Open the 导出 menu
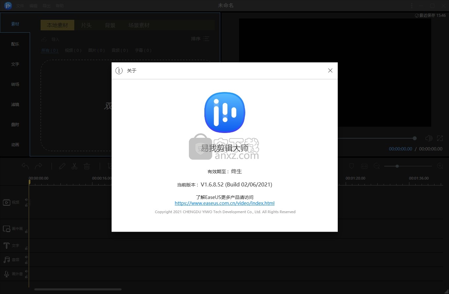The image size is (449, 294). (47, 6)
